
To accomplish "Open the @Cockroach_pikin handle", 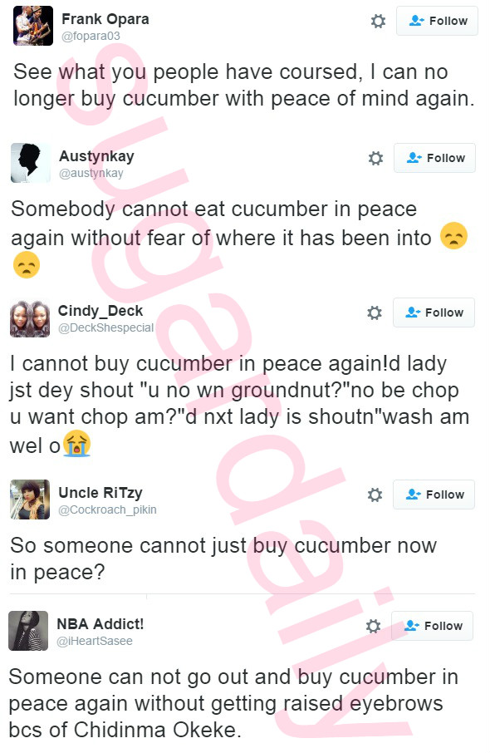I will tap(107, 509).
